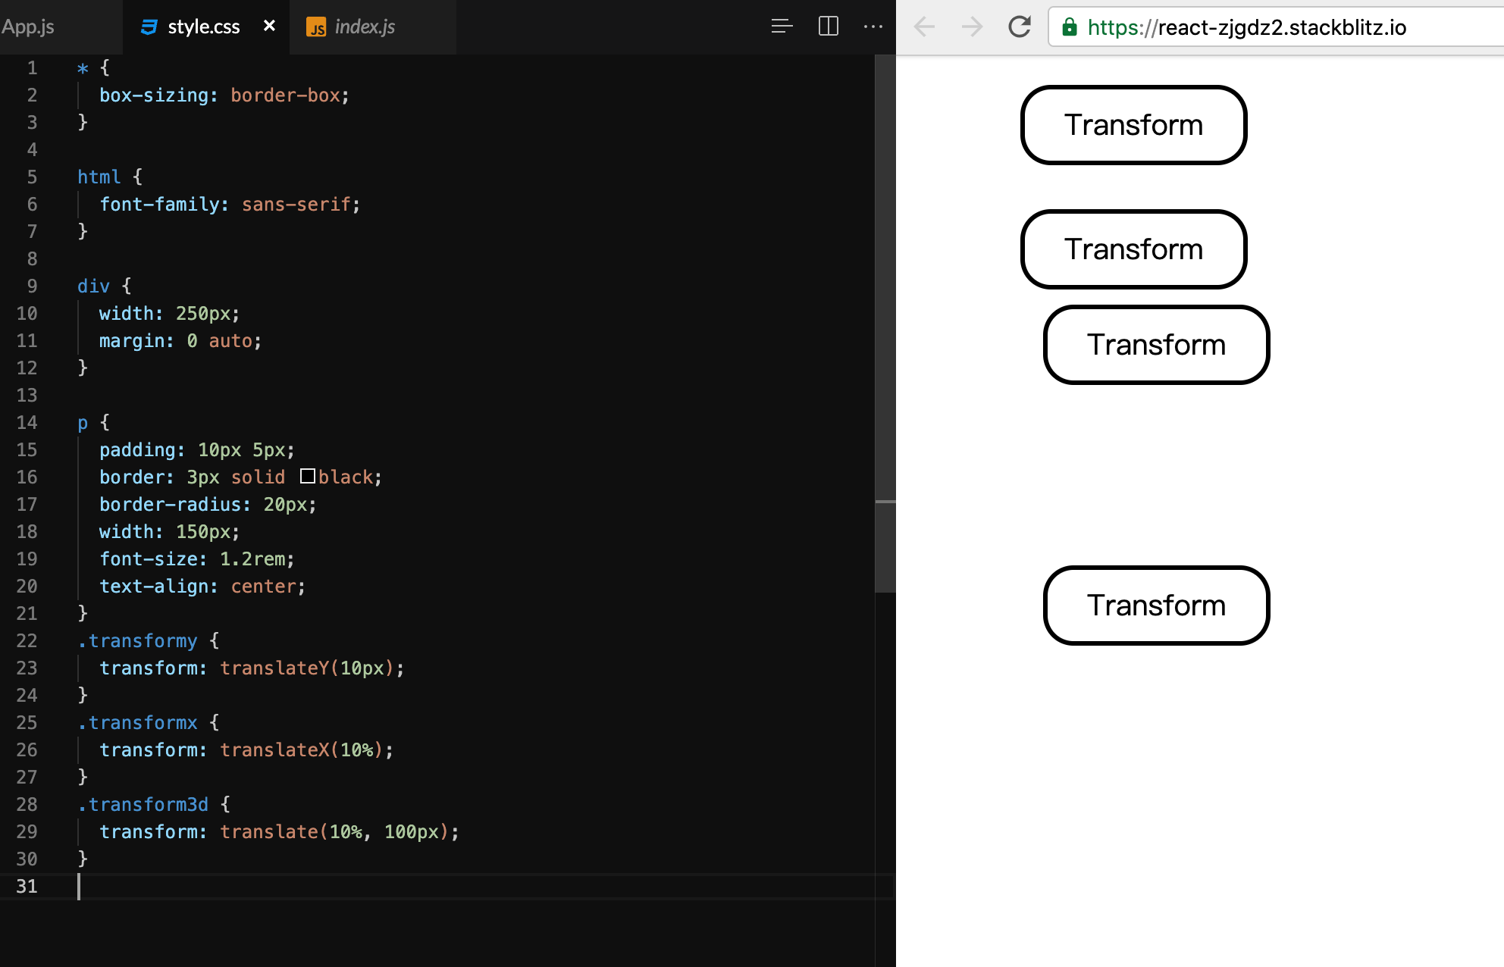1504x967 pixels.
Task: Click 'translateX(10%)' on line 26
Action: [302, 750]
